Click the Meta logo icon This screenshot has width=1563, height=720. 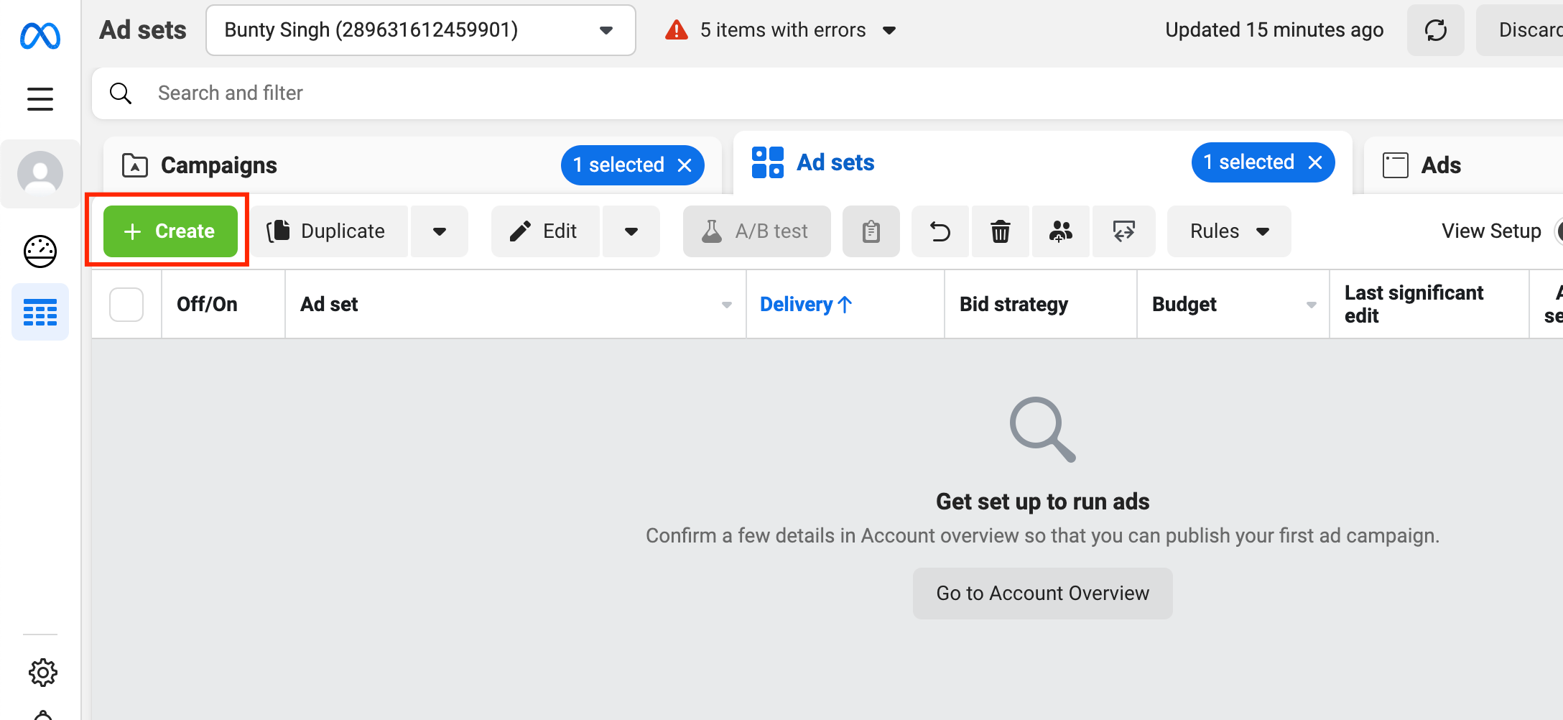pyautogui.click(x=40, y=35)
